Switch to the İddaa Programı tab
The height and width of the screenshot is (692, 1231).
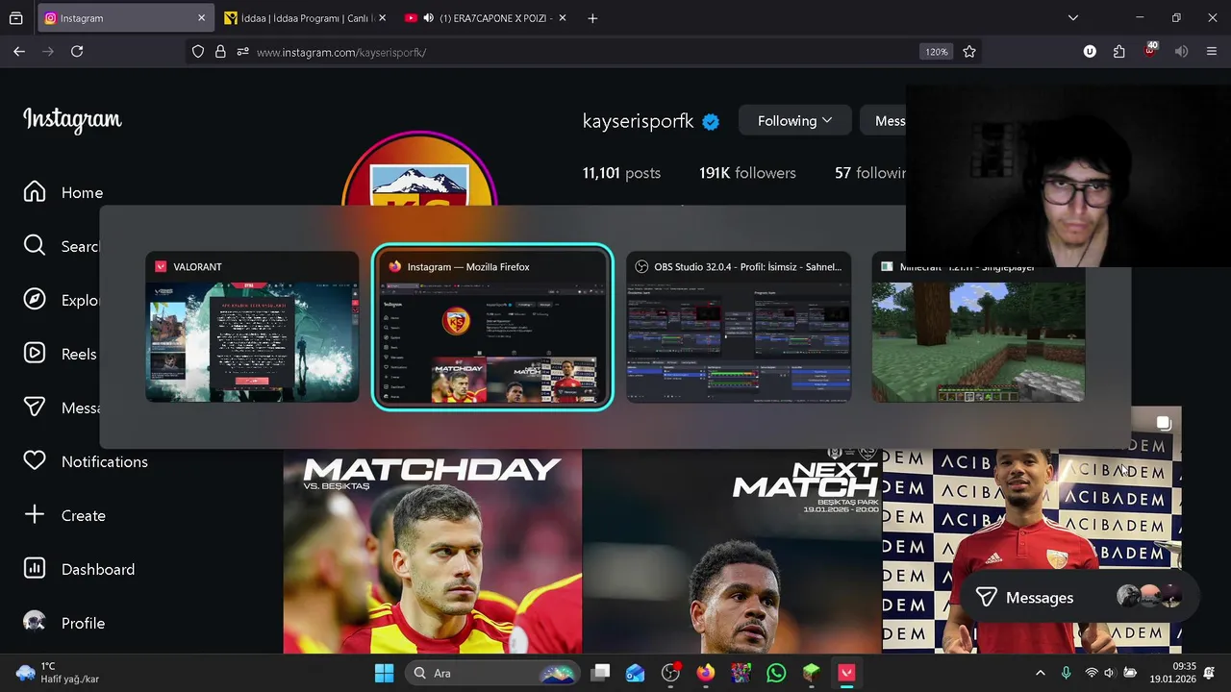coord(304,18)
